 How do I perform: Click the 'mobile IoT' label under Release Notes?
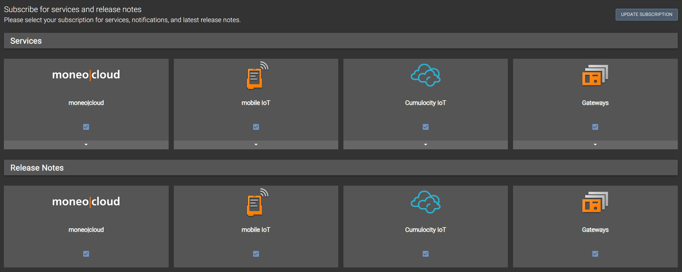tap(256, 230)
